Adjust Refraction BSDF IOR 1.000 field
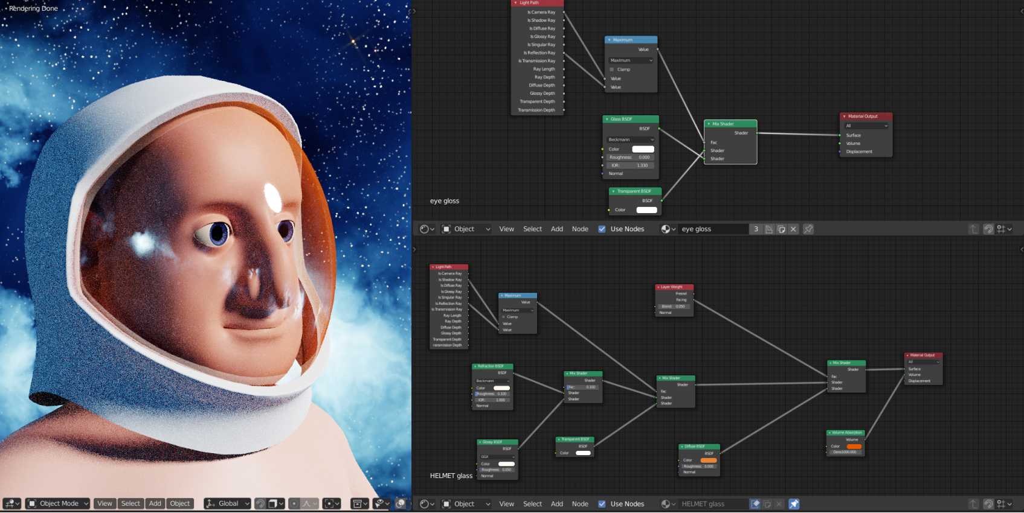 493,400
